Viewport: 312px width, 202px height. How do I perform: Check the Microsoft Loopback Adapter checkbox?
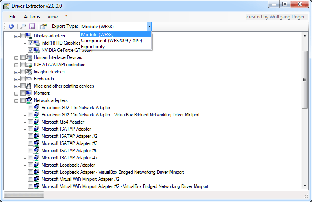tap(30, 165)
